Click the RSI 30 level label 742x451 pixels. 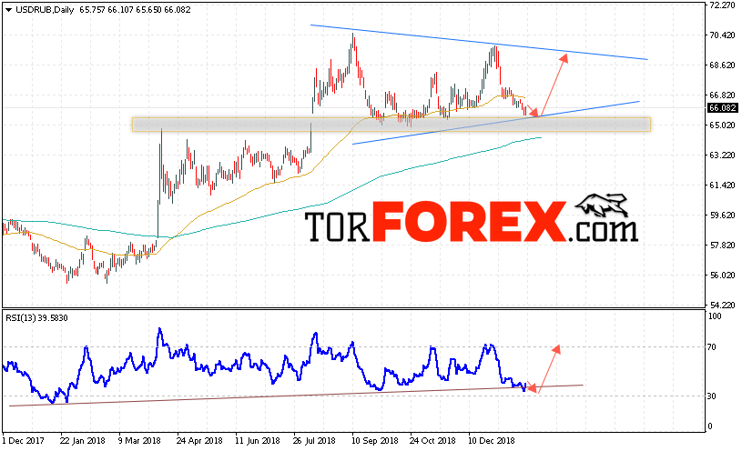click(711, 396)
